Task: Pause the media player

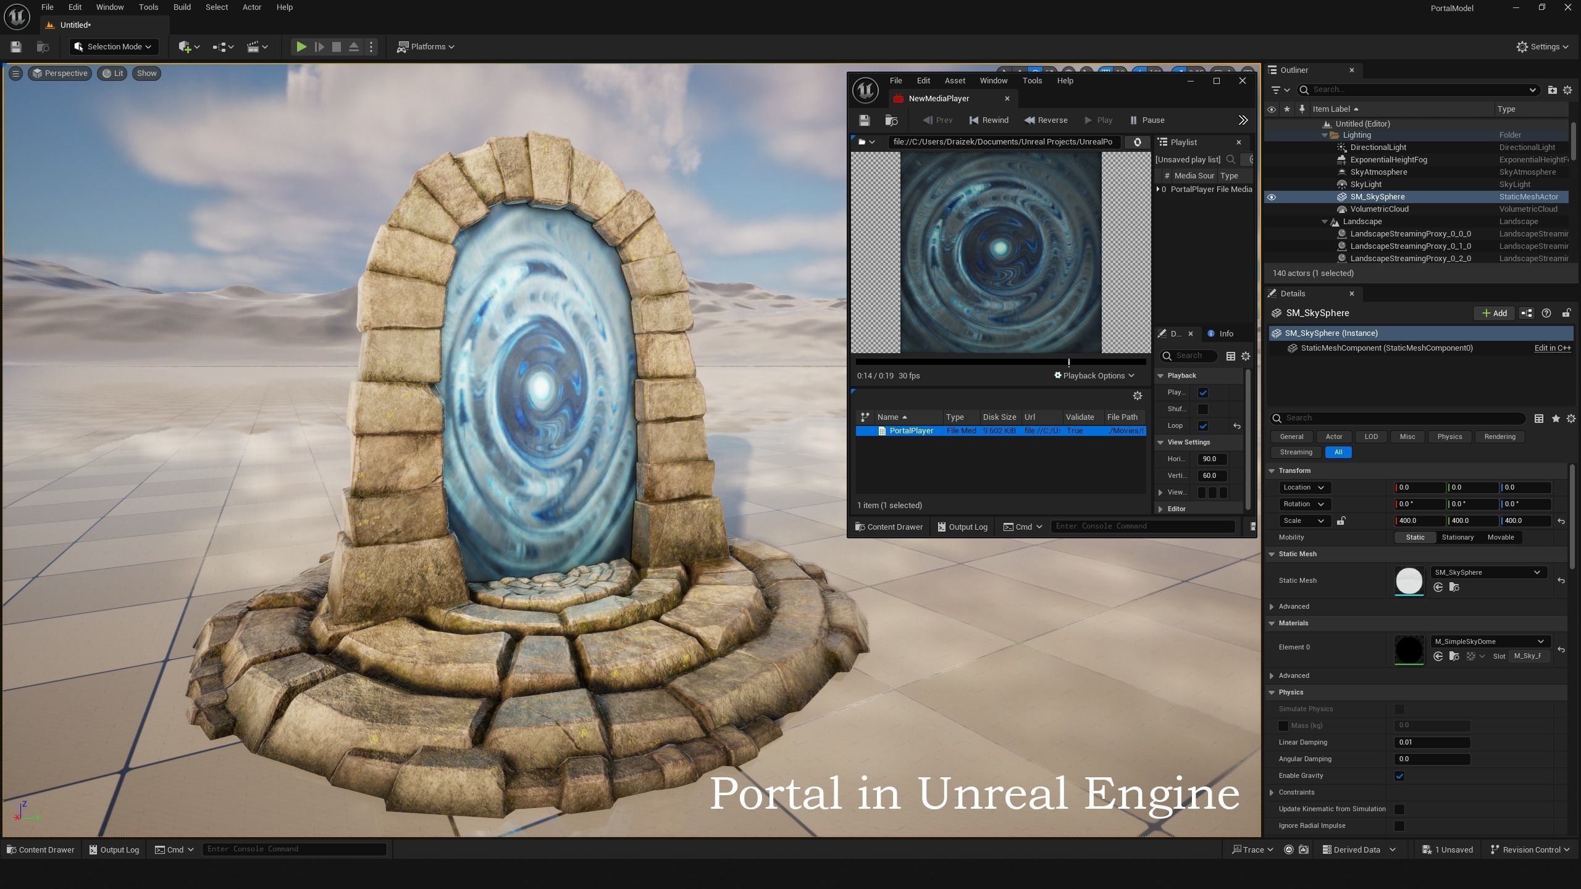Action: (x=1147, y=120)
